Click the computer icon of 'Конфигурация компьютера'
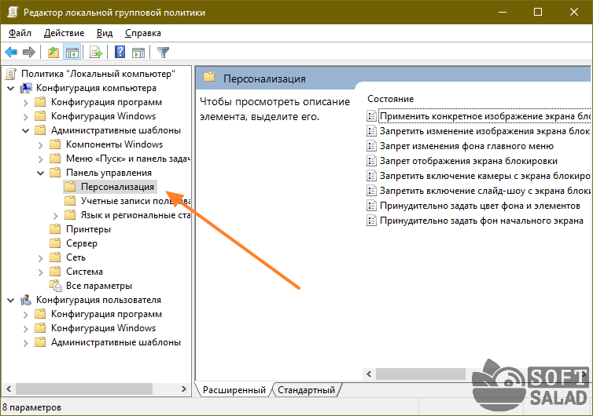The height and width of the screenshot is (416, 593). [x=26, y=88]
